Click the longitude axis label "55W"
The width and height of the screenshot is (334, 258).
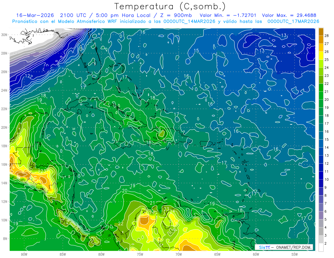[x=295, y=254]
